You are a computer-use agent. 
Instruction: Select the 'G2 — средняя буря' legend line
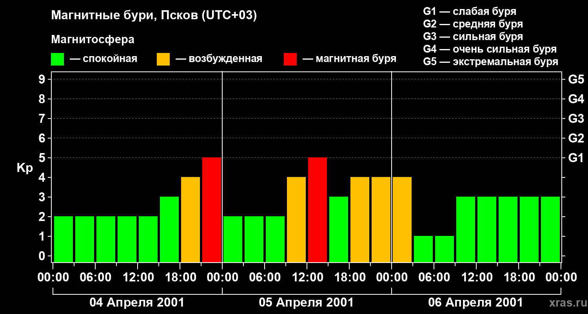[473, 24]
